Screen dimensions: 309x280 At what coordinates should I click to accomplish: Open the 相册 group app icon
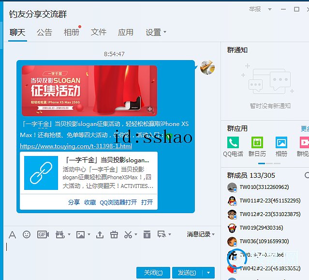(x=281, y=142)
